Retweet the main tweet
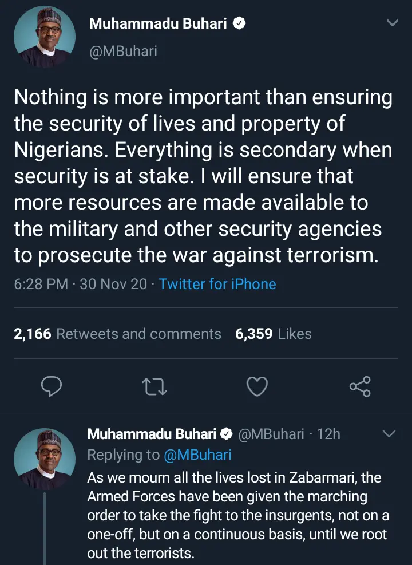 [x=154, y=388]
